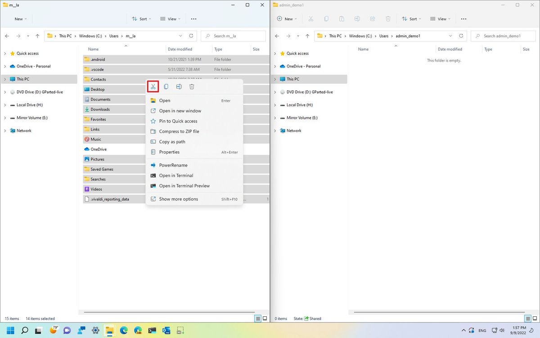
Task: Click the New button in the toolbar
Action: coord(19,19)
